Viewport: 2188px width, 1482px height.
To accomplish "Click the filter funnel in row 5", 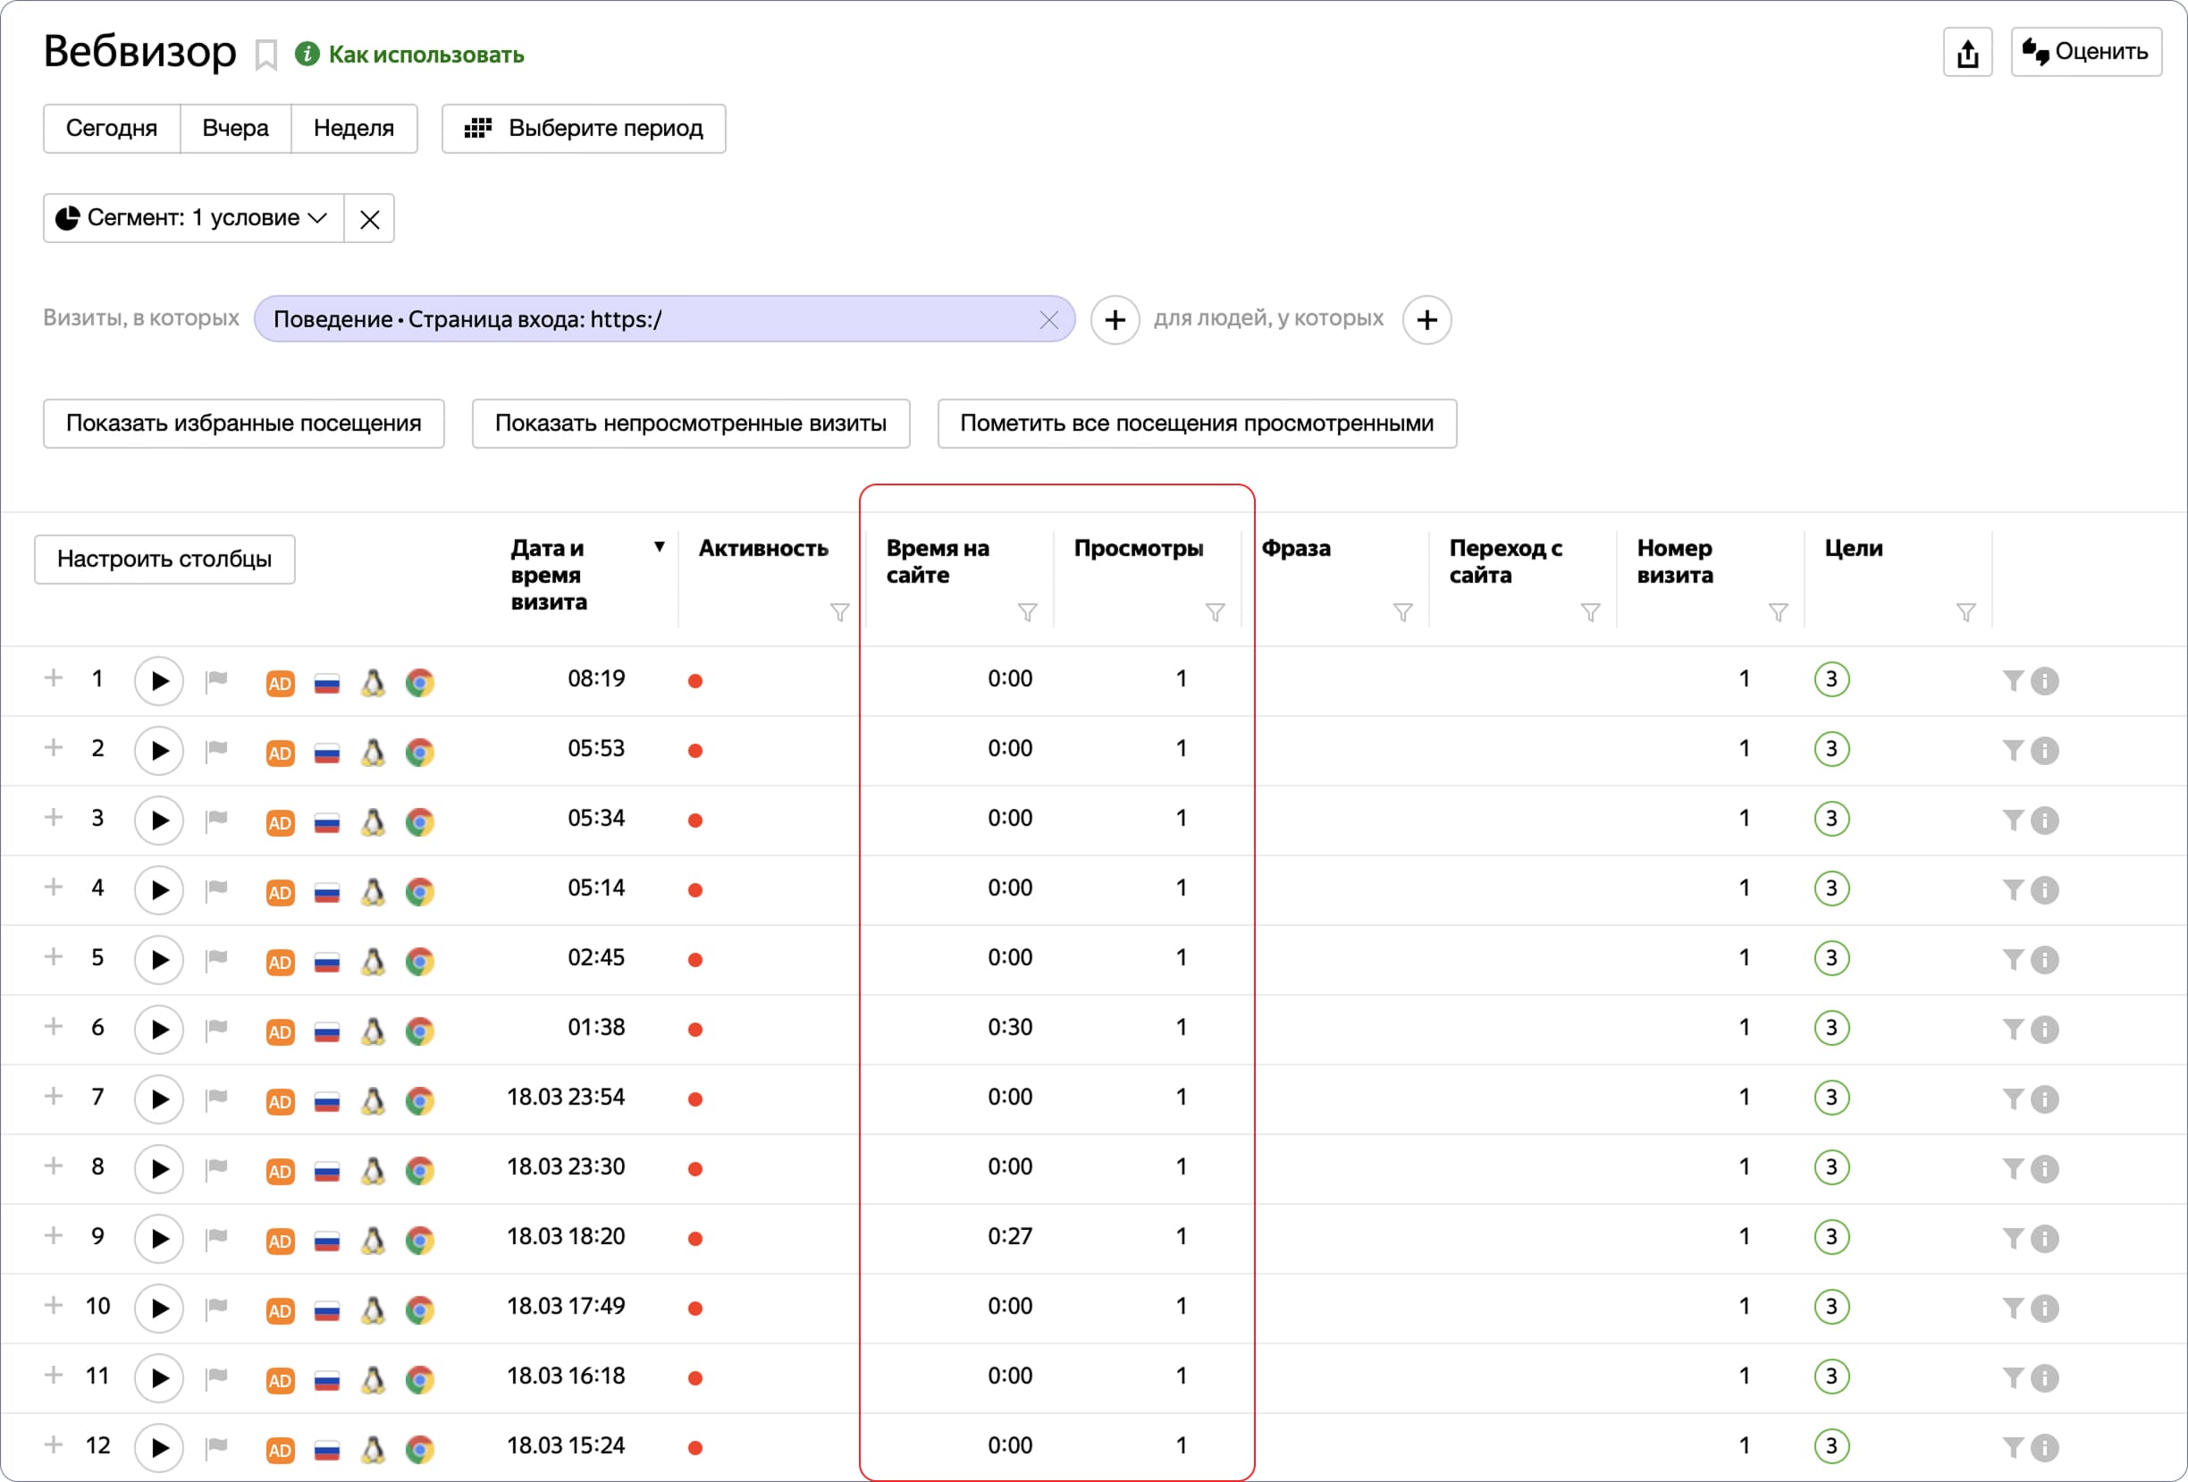I will pyautogui.click(x=2012, y=959).
